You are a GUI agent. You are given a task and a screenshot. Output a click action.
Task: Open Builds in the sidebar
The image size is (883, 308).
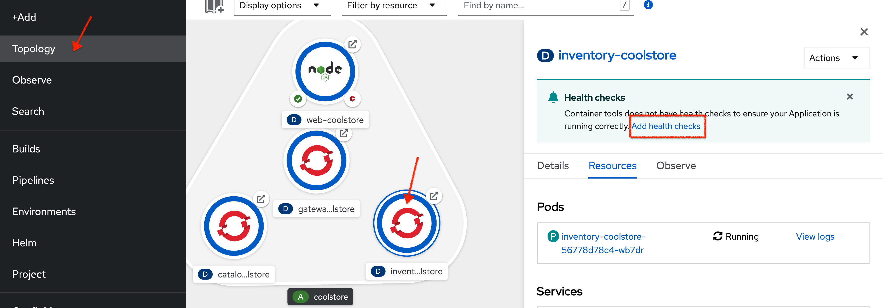pyautogui.click(x=26, y=149)
